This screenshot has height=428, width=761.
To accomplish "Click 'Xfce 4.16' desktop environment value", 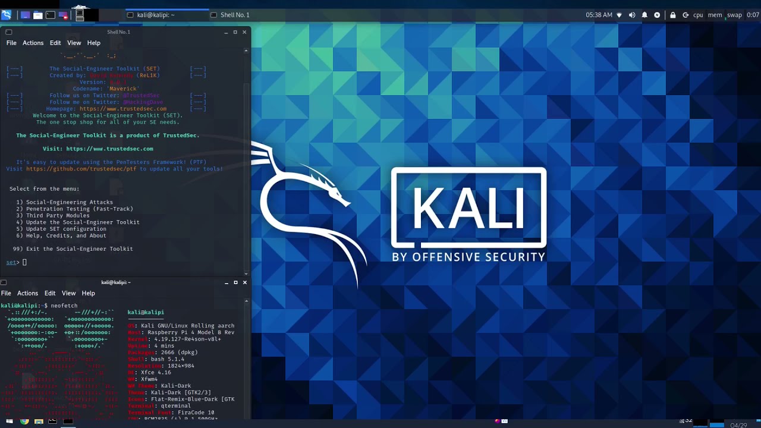I will [x=156, y=372].
